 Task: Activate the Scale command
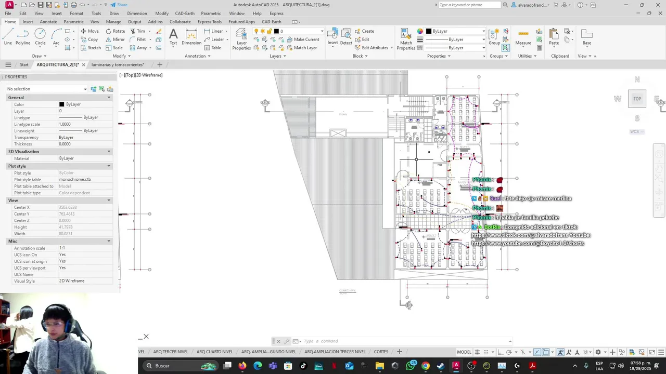(114, 48)
